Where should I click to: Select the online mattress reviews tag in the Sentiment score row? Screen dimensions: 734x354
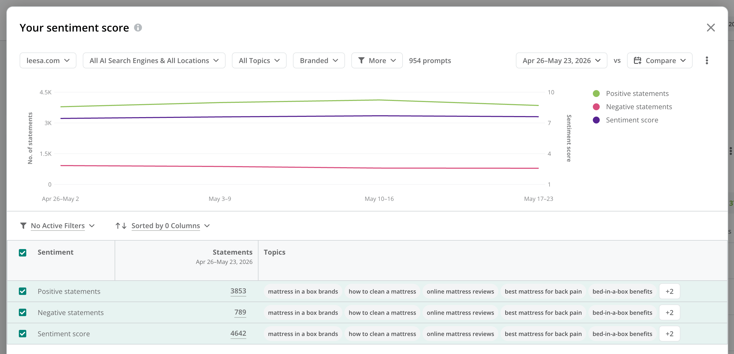(460, 334)
